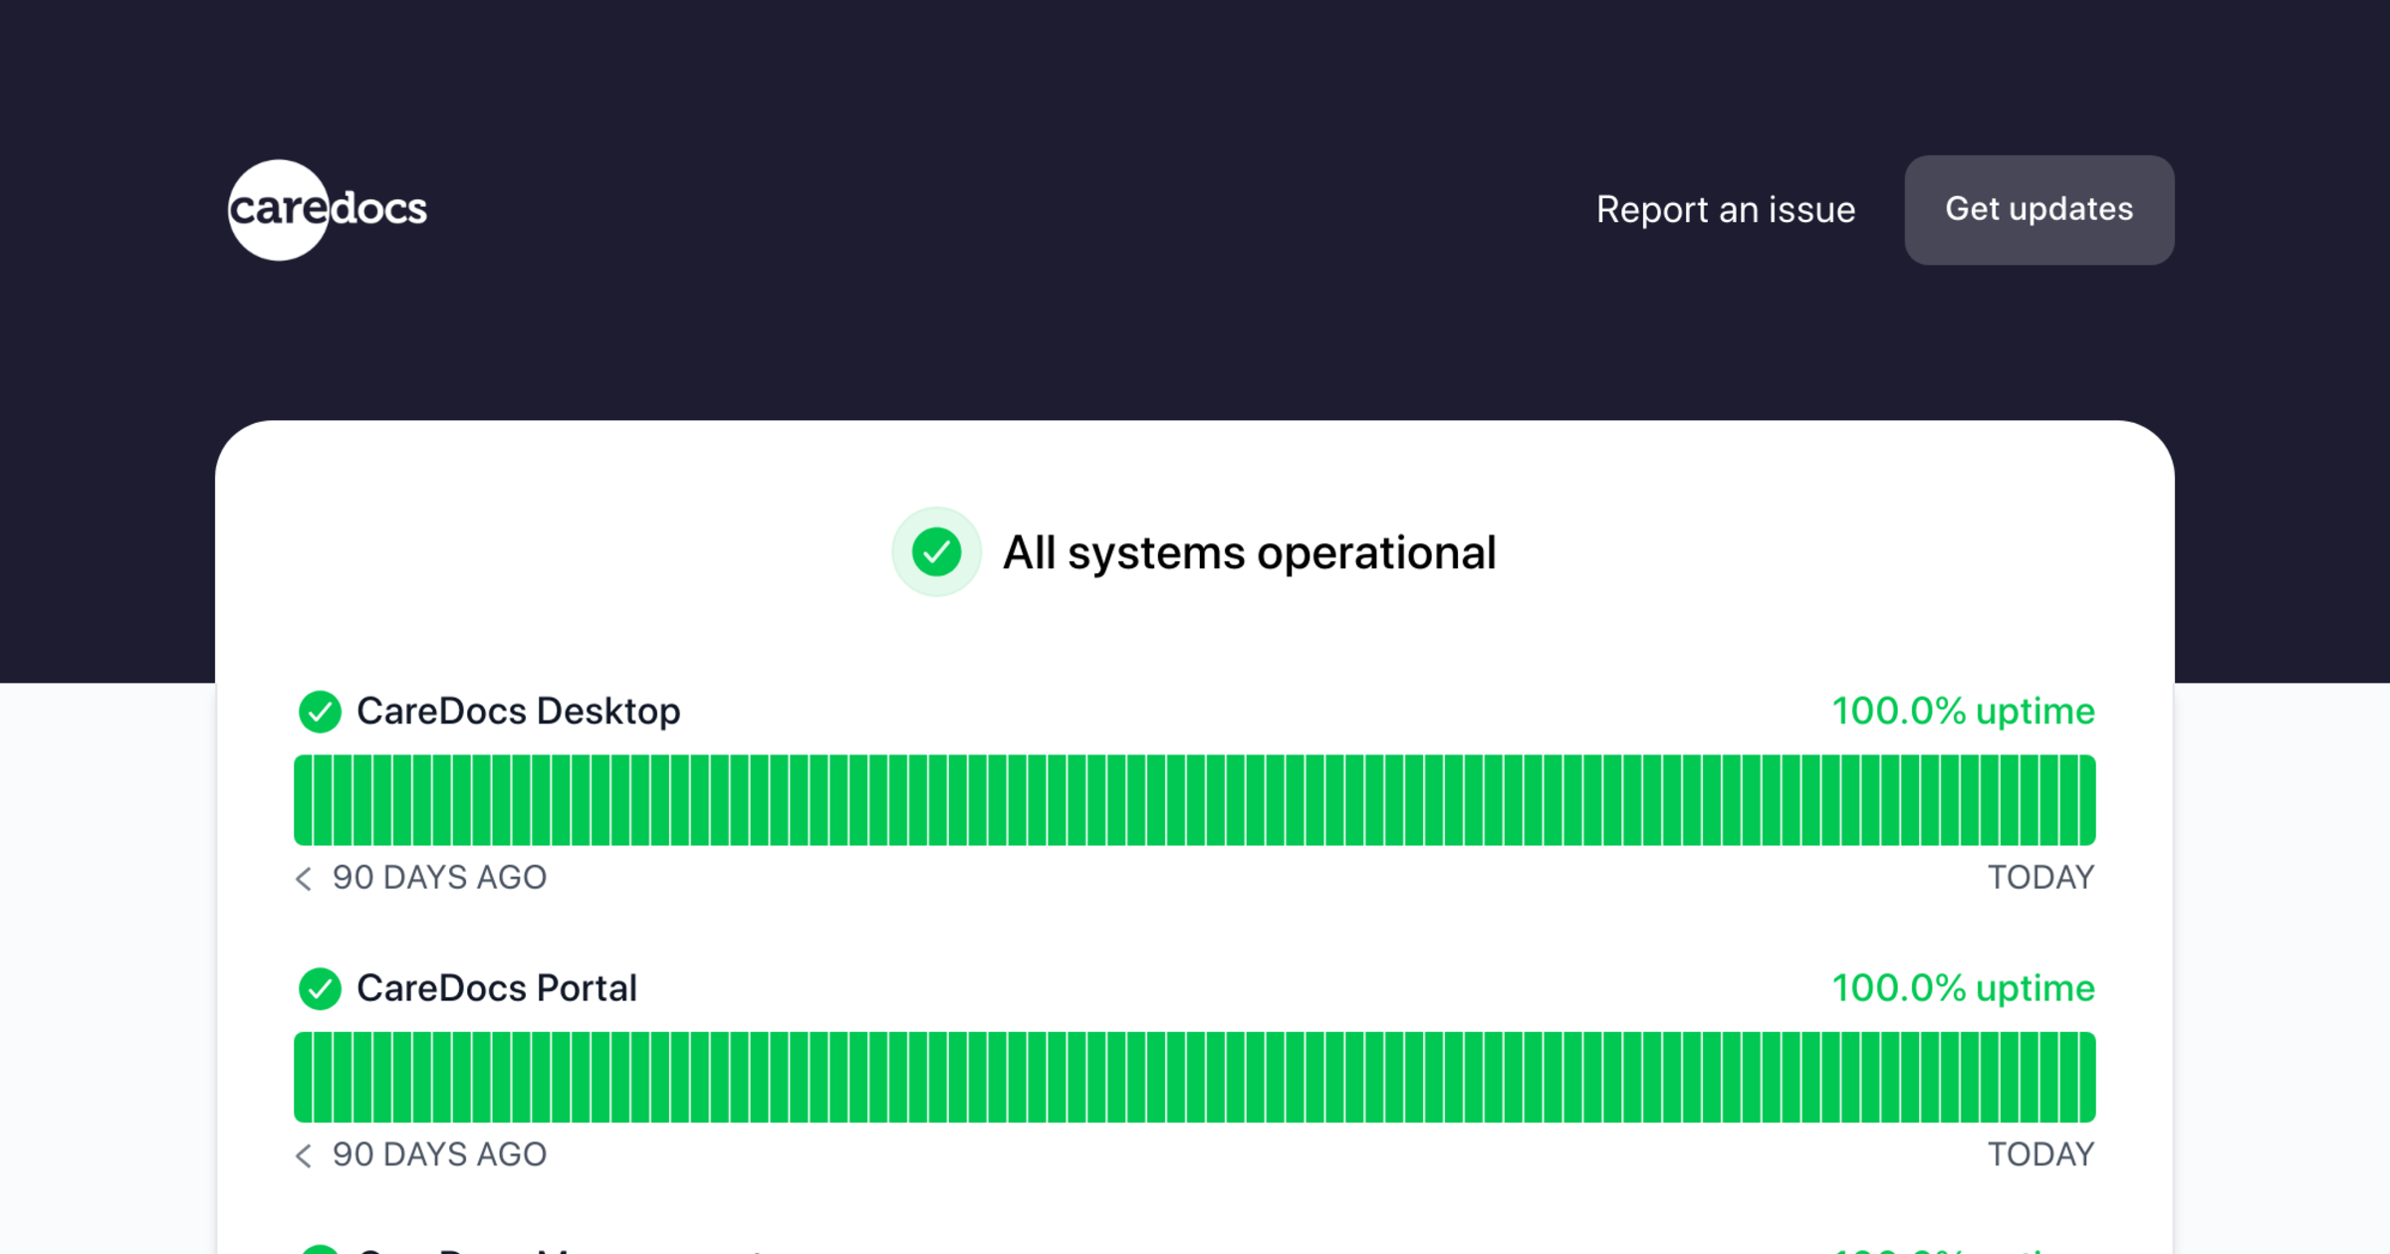The height and width of the screenshot is (1254, 2390).
Task: Select the CareDocs Desktop component name
Action: [519, 712]
